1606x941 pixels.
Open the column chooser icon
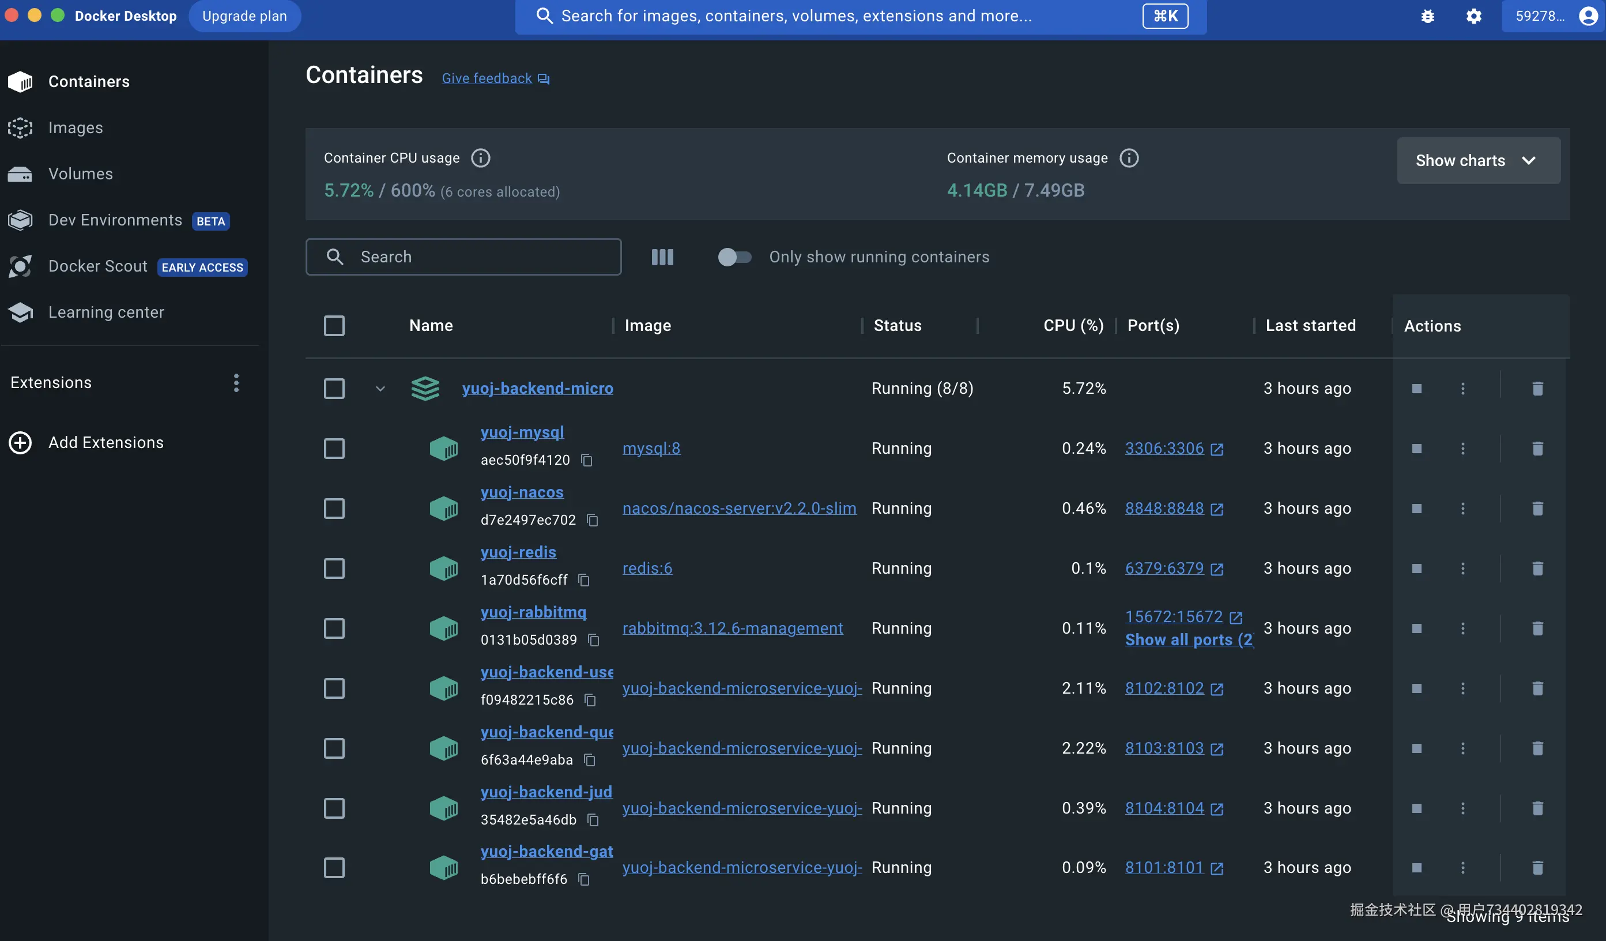pos(662,257)
